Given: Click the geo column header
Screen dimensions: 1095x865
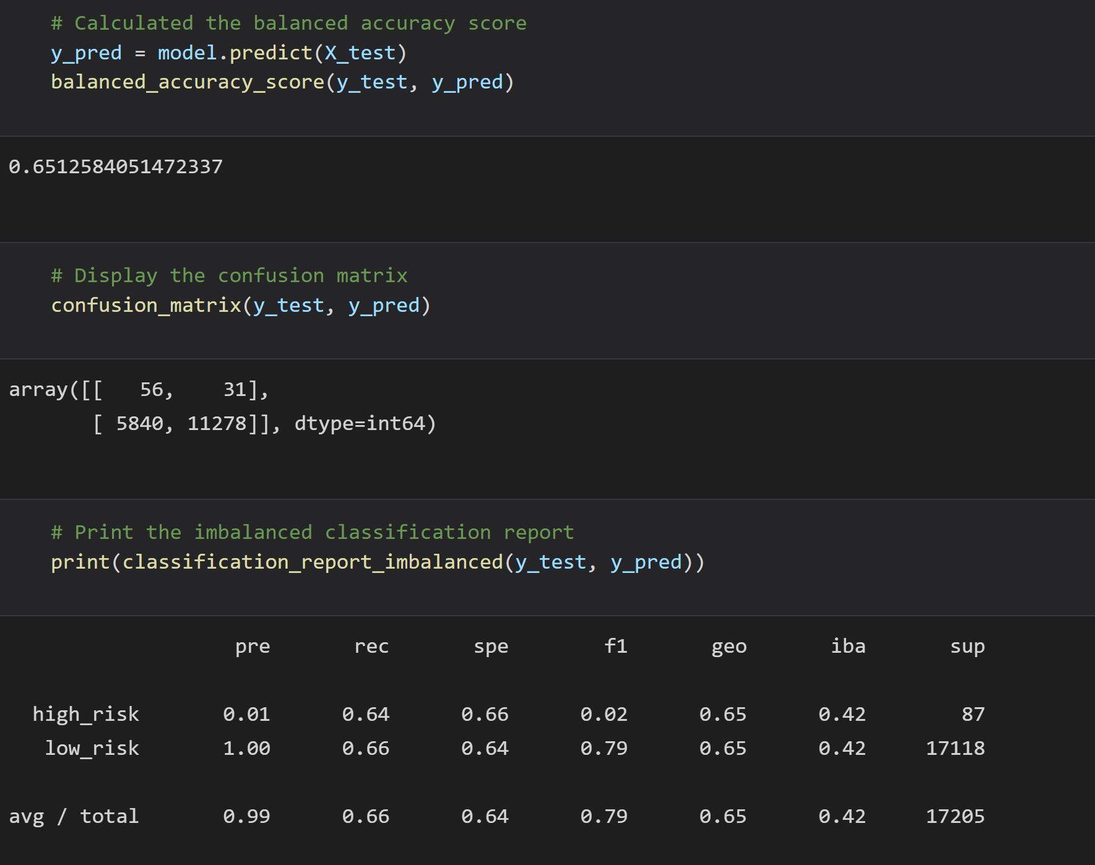Looking at the screenshot, I should [729, 646].
